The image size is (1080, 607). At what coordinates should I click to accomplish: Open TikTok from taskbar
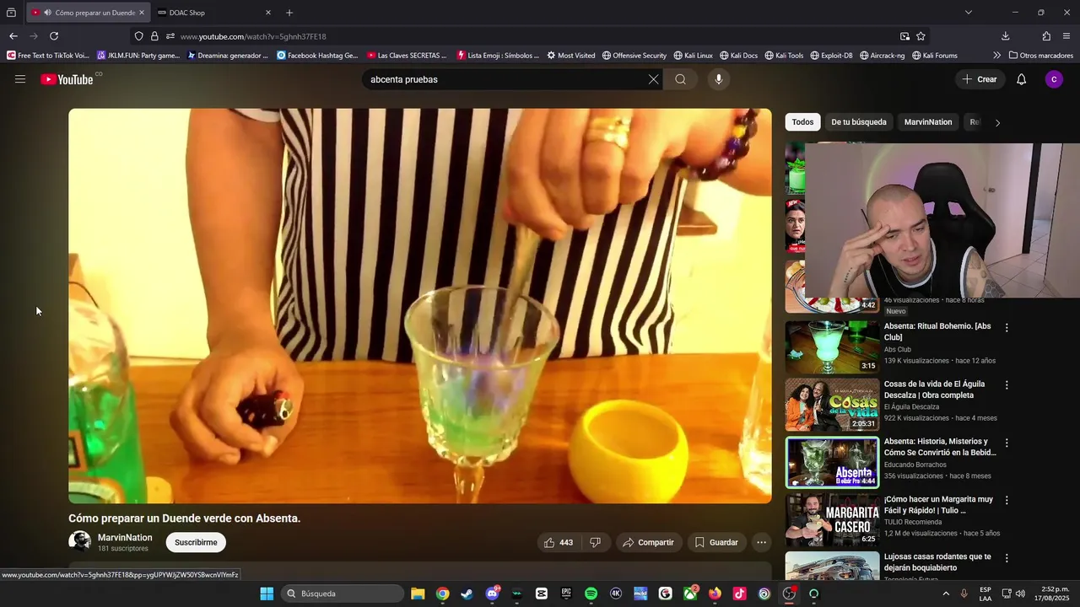[x=740, y=594]
